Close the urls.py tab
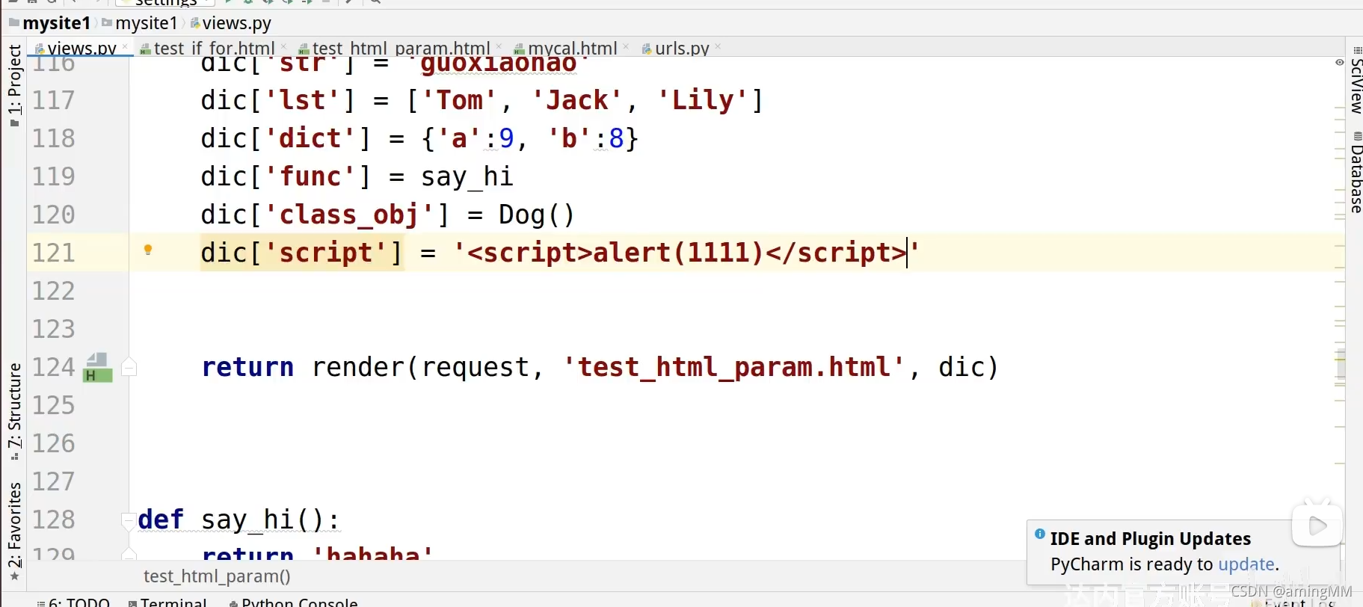The image size is (1363, 607). tap(718, 47)
